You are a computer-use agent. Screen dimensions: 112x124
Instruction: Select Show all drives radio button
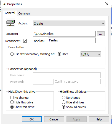(63, 107)
